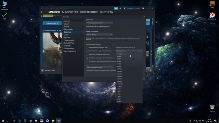Click the store search magnifier icon
The height and width of the screenshot is (123, 219).
pos(148,24)
